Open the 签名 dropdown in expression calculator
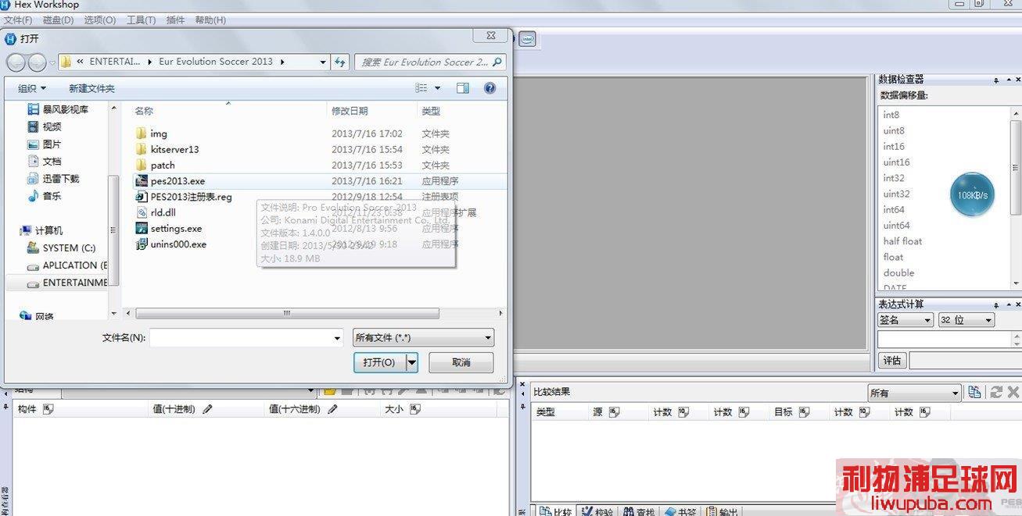This screenshot has width=1022, height=516. coord(905,320)
